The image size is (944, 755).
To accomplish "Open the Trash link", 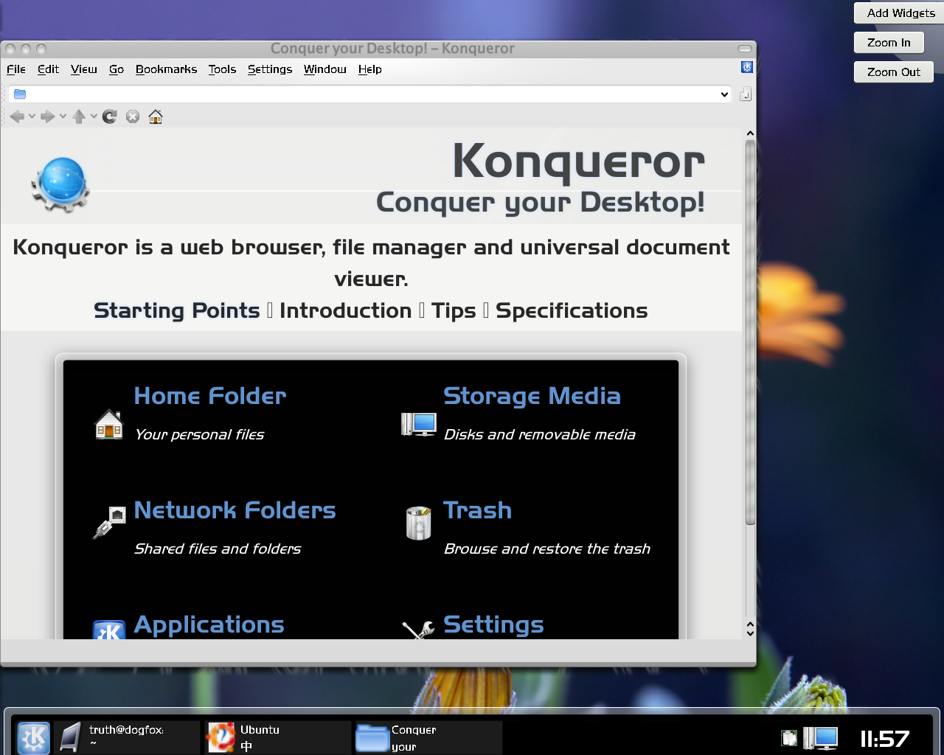I will (477, 510).
